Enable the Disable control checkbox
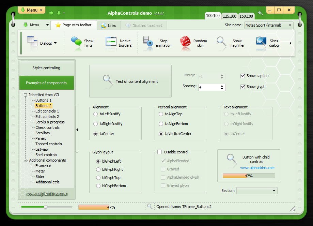The image size is (313, 226). pos(159,152)
